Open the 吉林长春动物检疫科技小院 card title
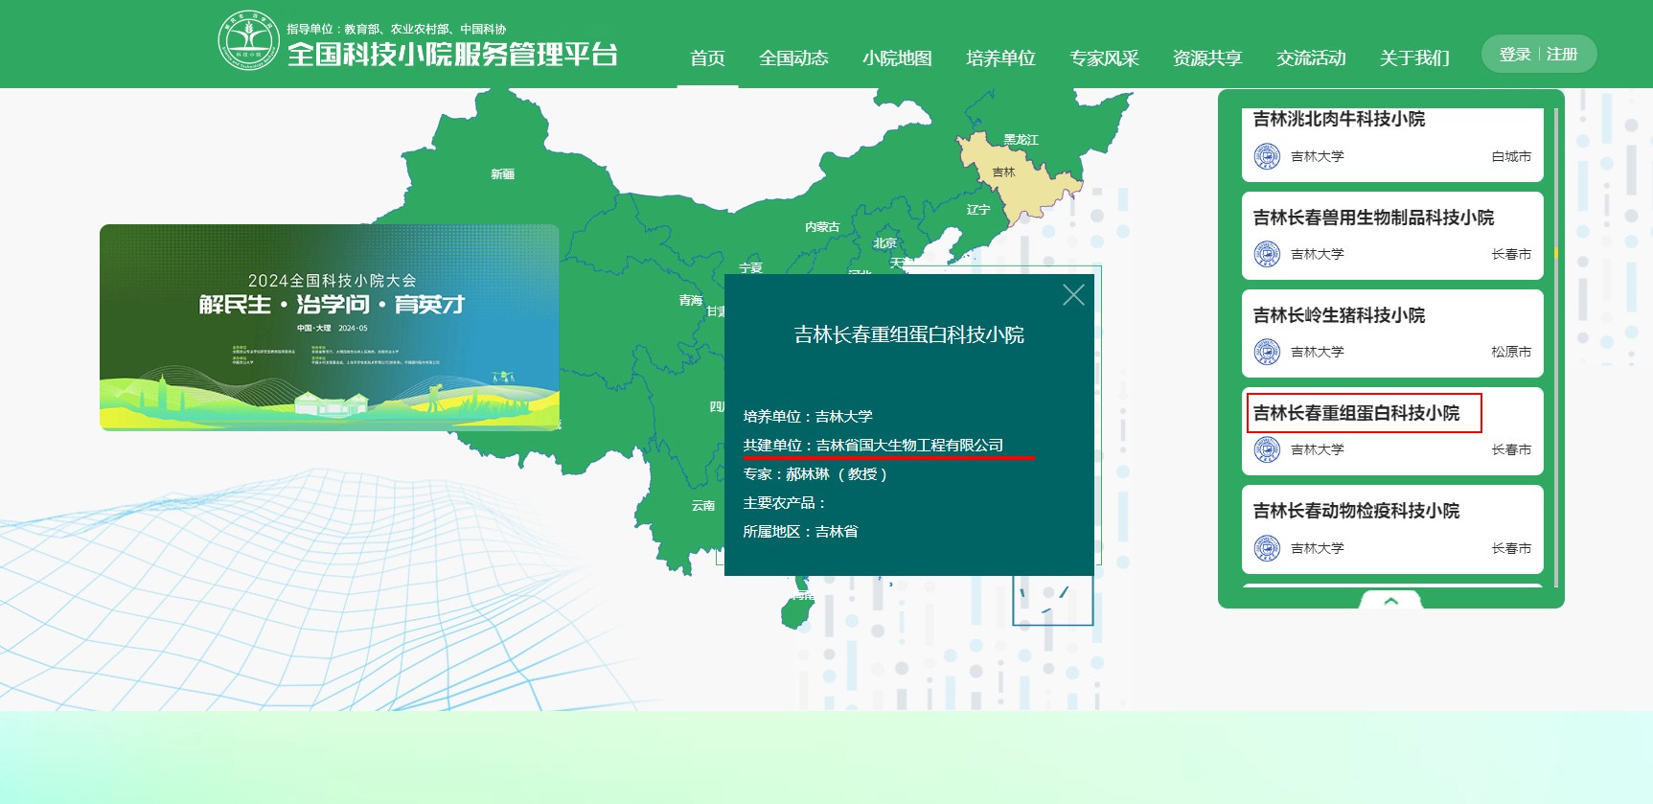1653x804 pixels. click(x=1356, y=511)
